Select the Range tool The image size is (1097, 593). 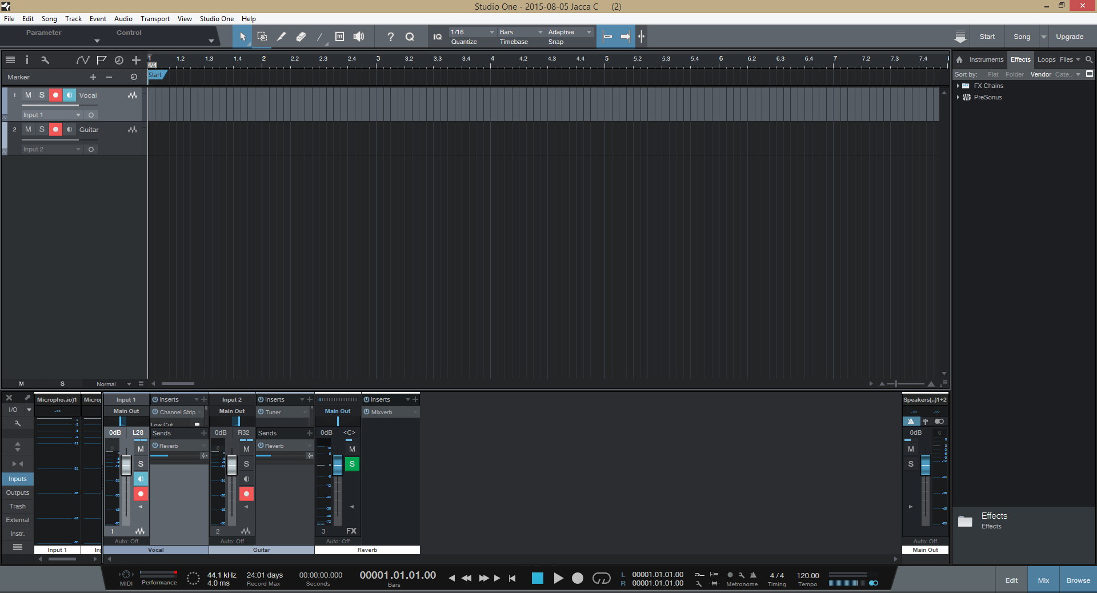262,37
